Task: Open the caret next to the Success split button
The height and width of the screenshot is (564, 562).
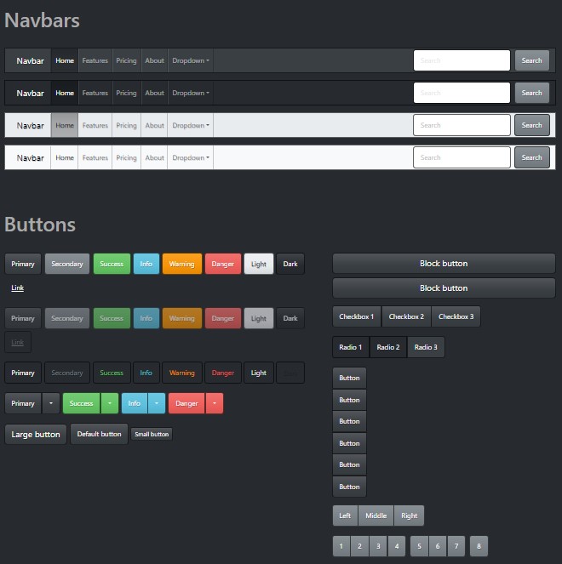Action: [x=111, y=403]
